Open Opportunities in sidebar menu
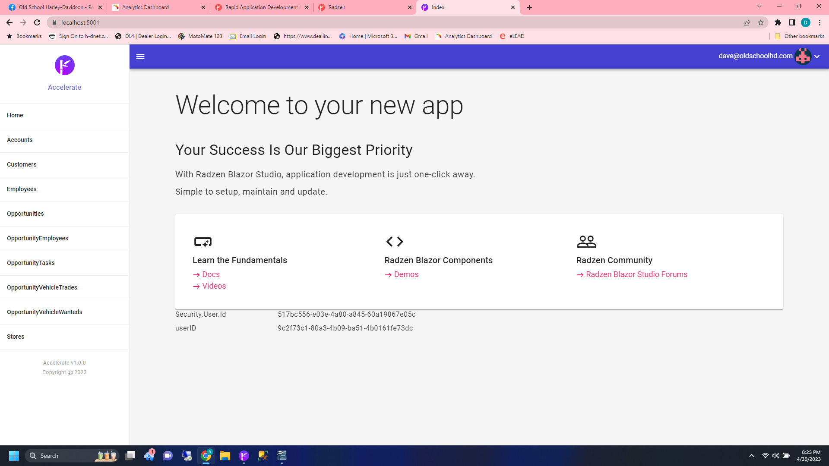 [x=25, y=214]
